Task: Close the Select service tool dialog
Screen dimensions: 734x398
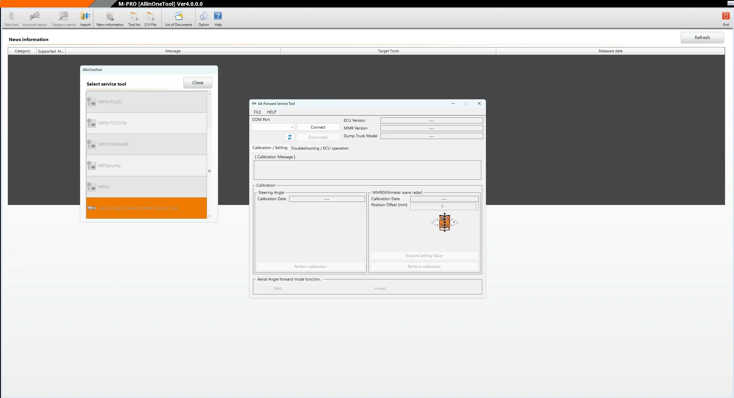Action: 198,83
